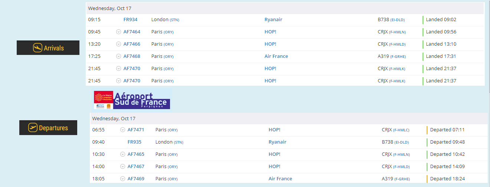Open ORY airport code in AF7464 row
490x187 pixels.
pos(169,32)
